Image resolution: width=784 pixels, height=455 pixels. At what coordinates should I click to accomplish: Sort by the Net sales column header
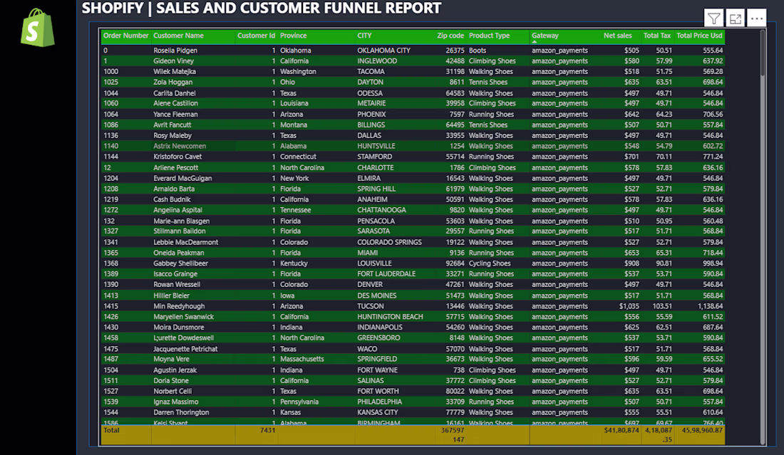tap(617, 36)
